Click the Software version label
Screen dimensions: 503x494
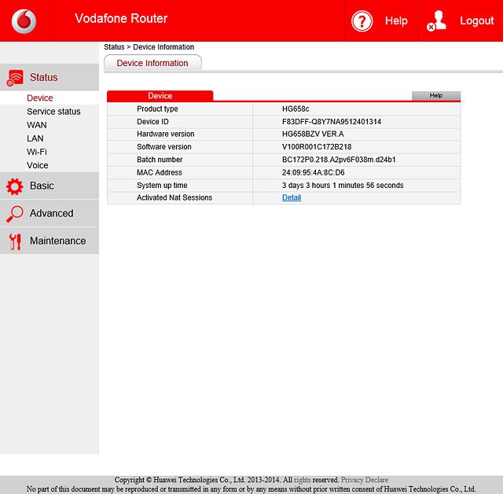164,147
